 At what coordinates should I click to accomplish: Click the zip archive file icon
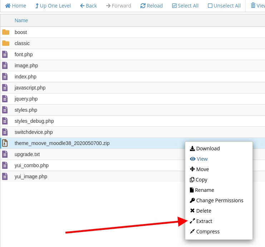click(x=5, y=143)
